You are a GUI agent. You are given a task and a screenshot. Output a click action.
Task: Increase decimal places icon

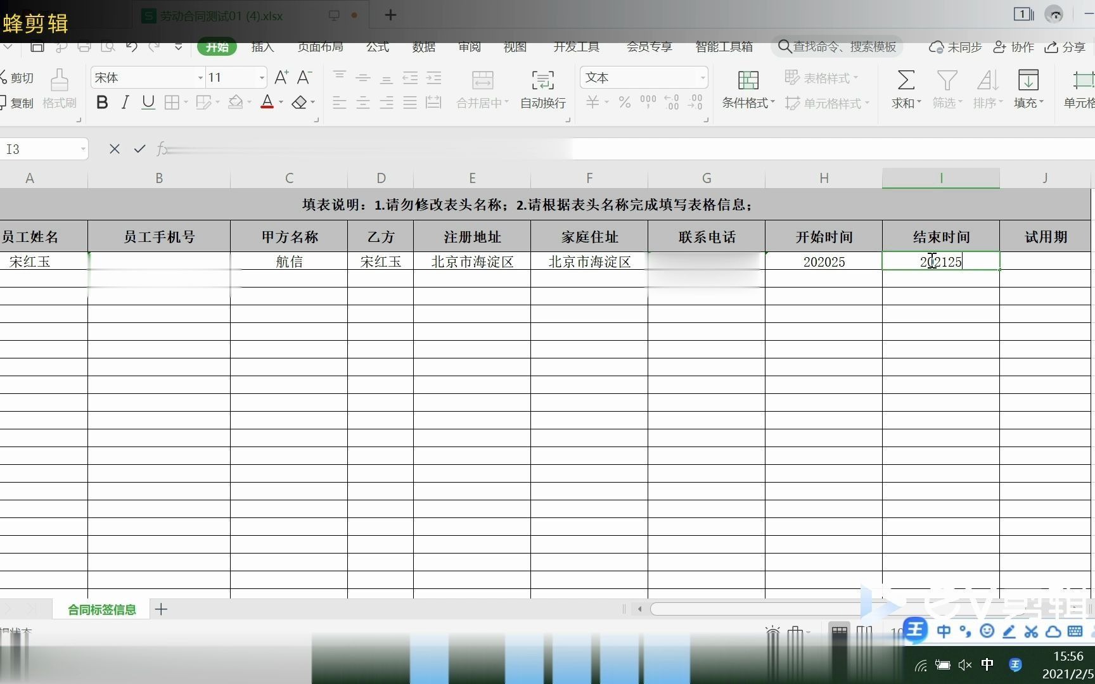tap(672, 102)
